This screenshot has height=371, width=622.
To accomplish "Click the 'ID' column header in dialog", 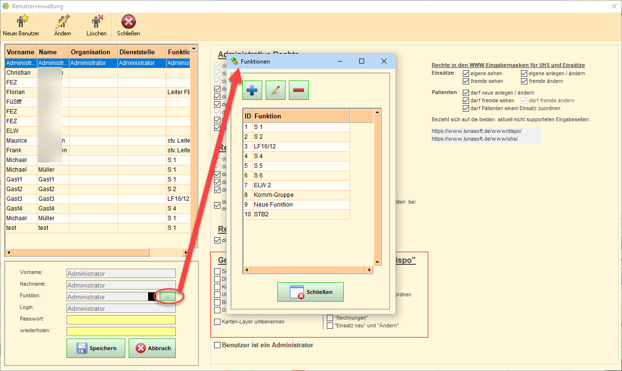I will coord(248,116).
